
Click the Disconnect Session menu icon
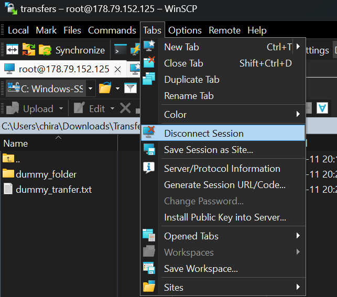coord(149,133)
